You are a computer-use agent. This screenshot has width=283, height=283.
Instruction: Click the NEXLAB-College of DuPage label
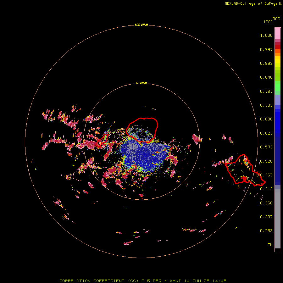253,3
